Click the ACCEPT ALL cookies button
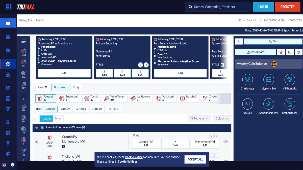The width and height of the screenshot is (303, 170). (x=195, y=159)
